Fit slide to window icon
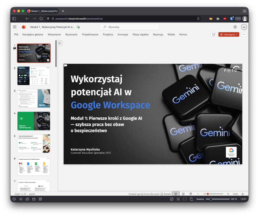Image resolution: width=259 pixels, height=216 pixels. tap(243, 194)
